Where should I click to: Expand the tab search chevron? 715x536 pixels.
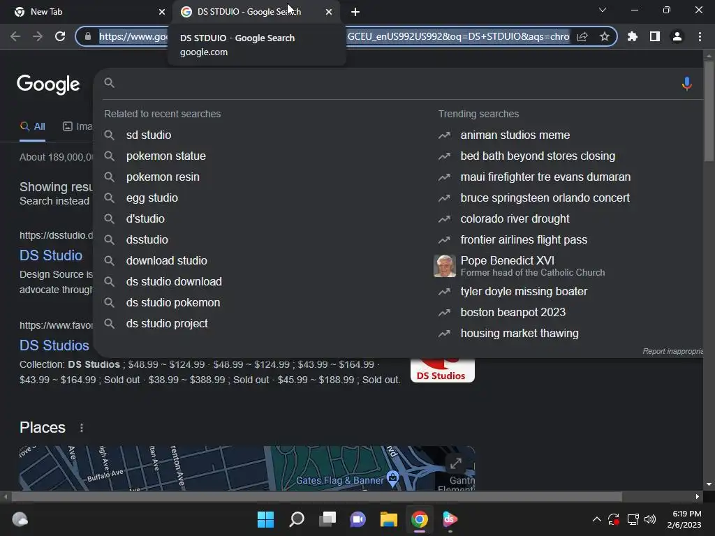coord(603,10)
